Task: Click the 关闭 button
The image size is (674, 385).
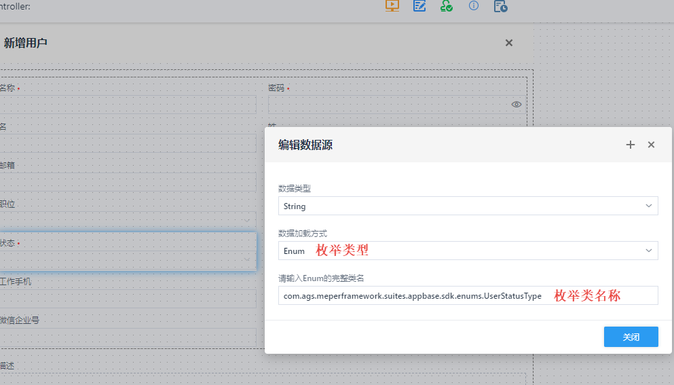Action: tap(631, 337)
